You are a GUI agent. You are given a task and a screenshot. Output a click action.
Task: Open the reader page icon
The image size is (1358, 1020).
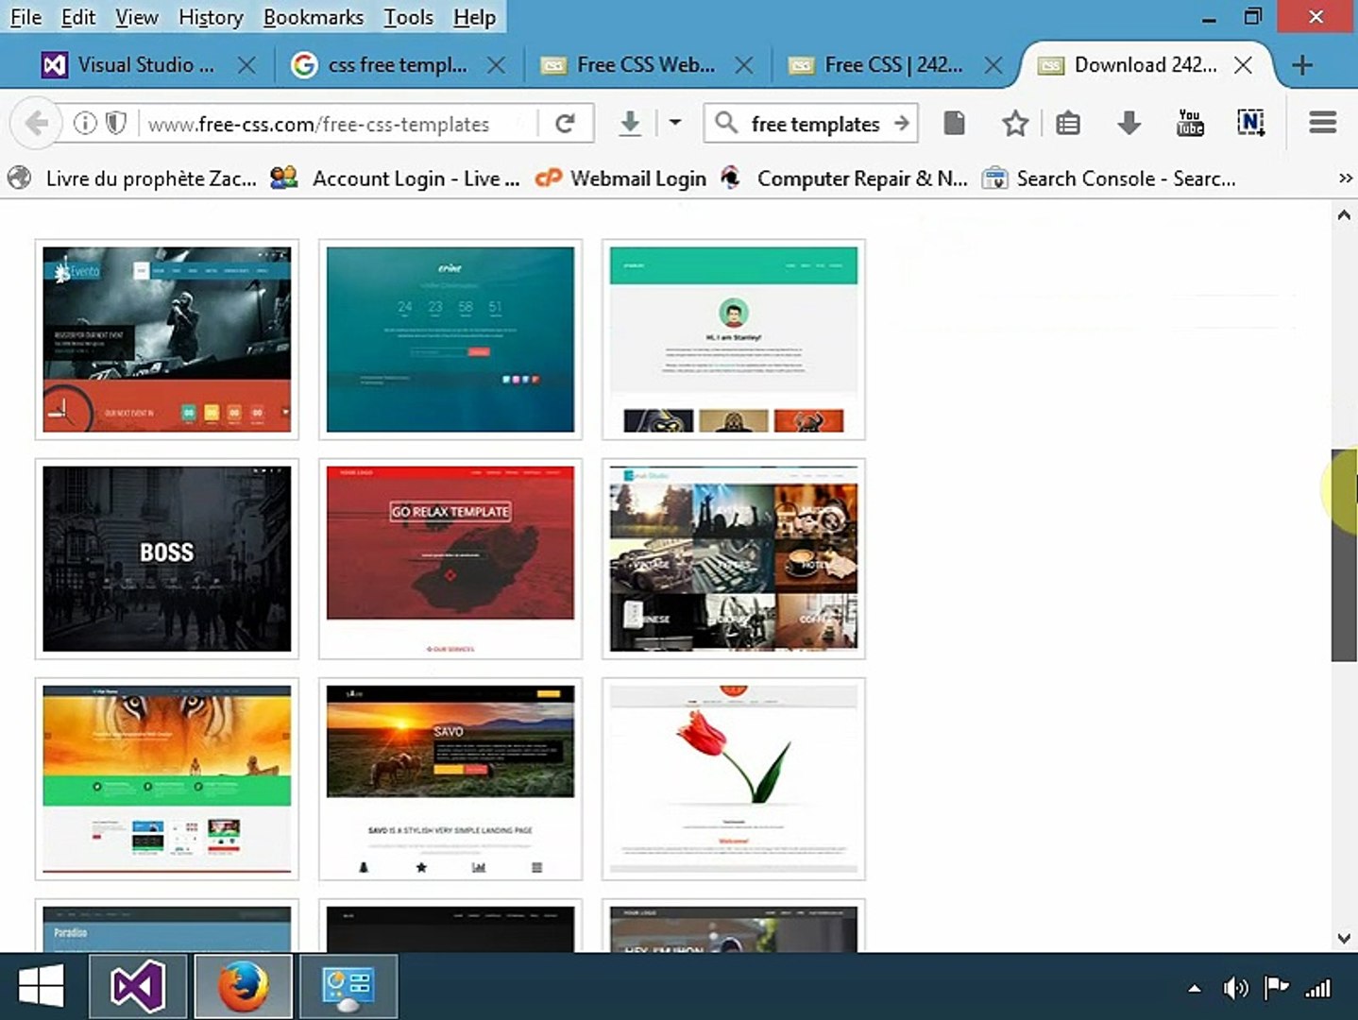pyautogui.click(x=954, y=123)
